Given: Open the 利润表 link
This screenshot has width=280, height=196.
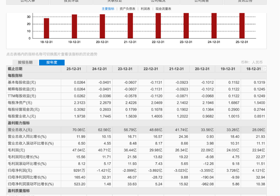Looking at the screenshot, I should (x=145, y=9).
